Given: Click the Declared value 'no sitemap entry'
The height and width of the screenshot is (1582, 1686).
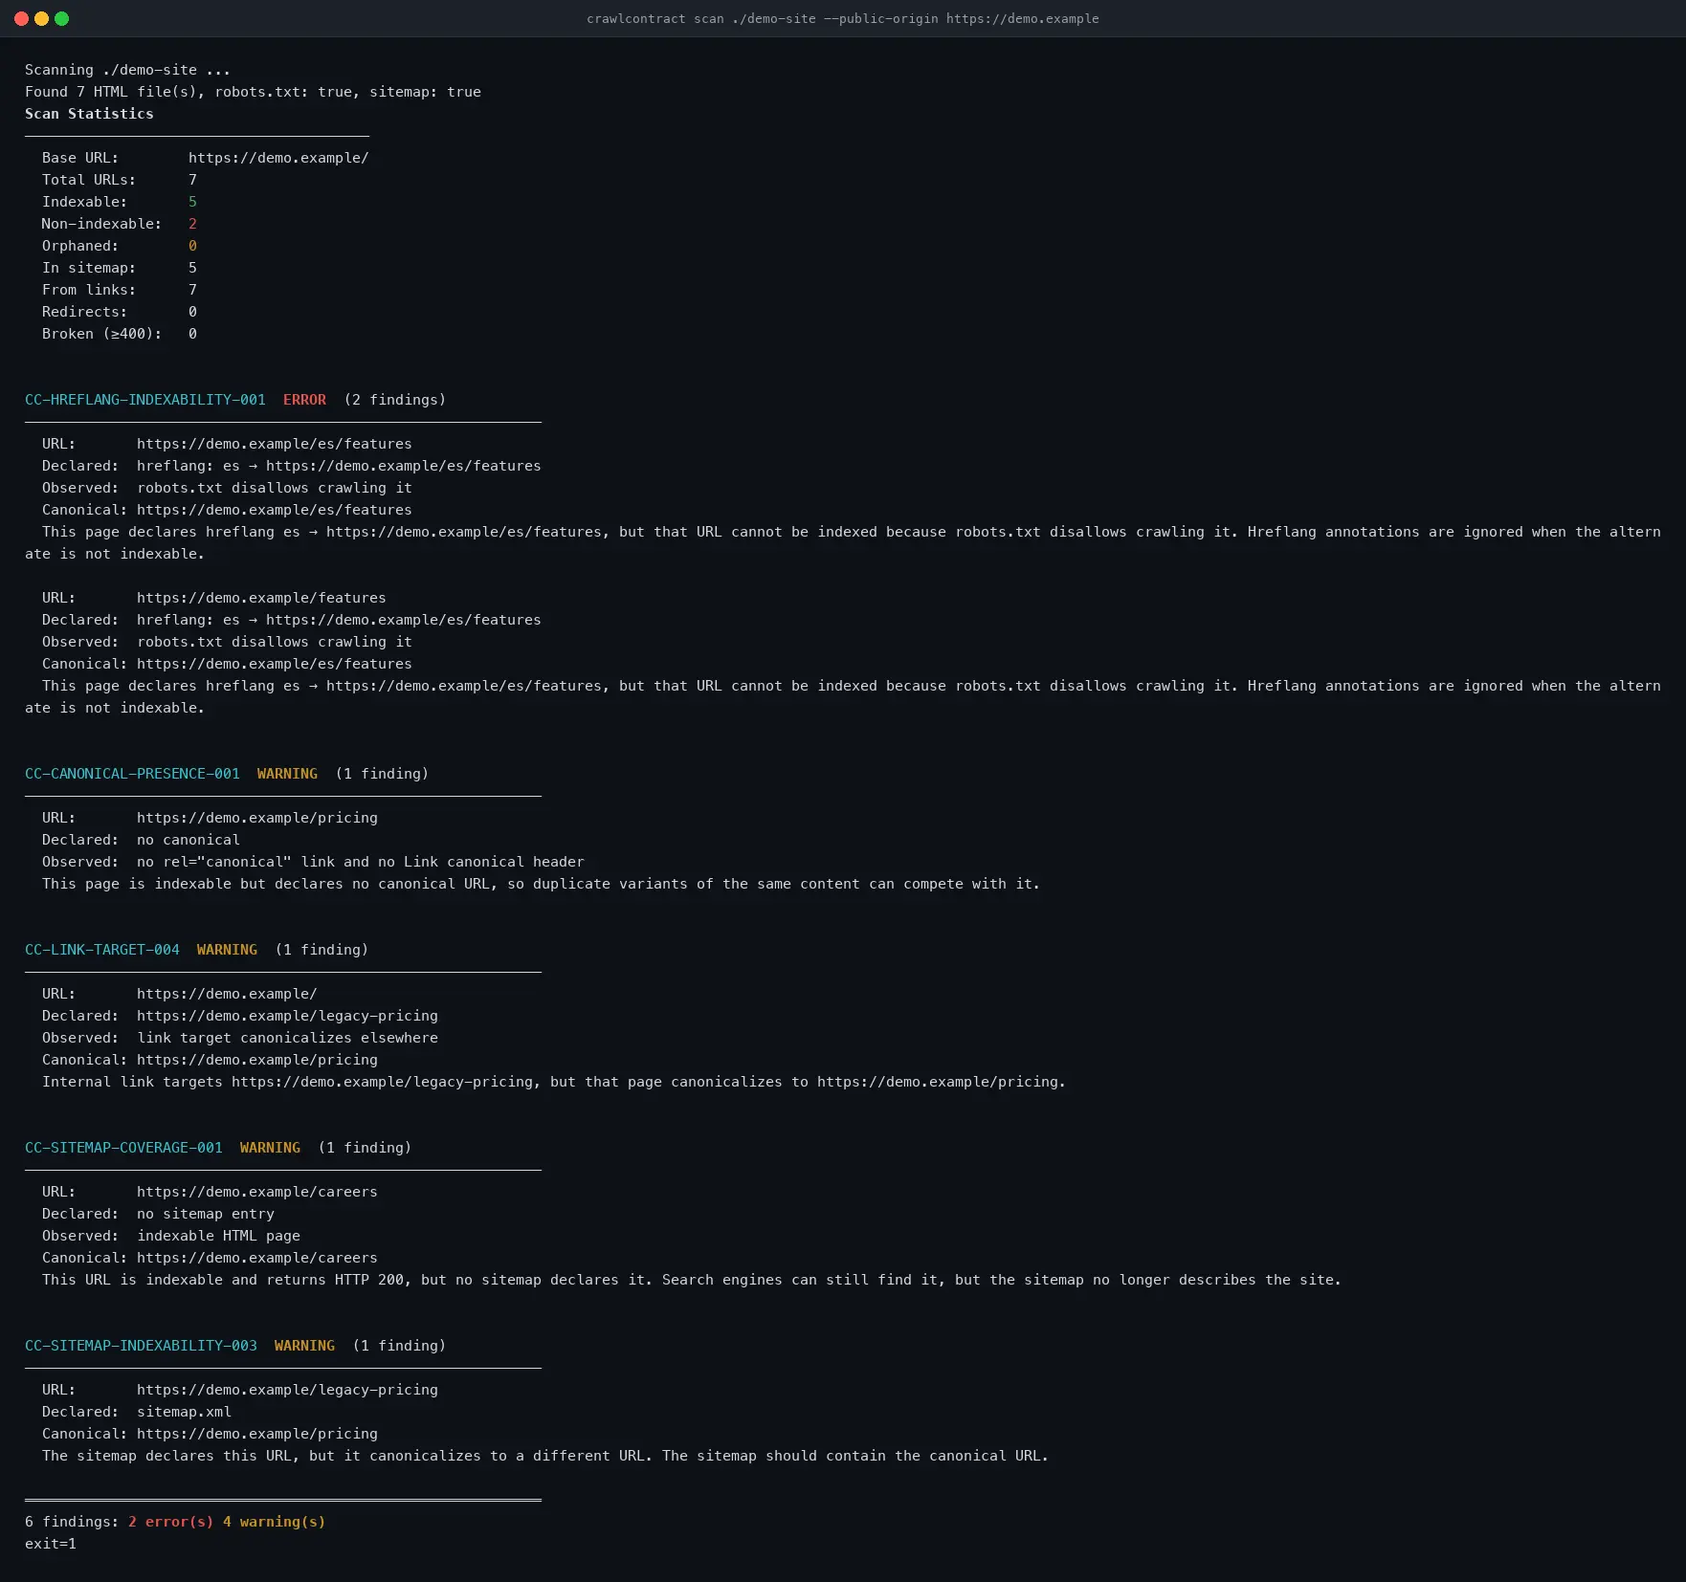Looking at the screenshot, I should pos(206,1214).
